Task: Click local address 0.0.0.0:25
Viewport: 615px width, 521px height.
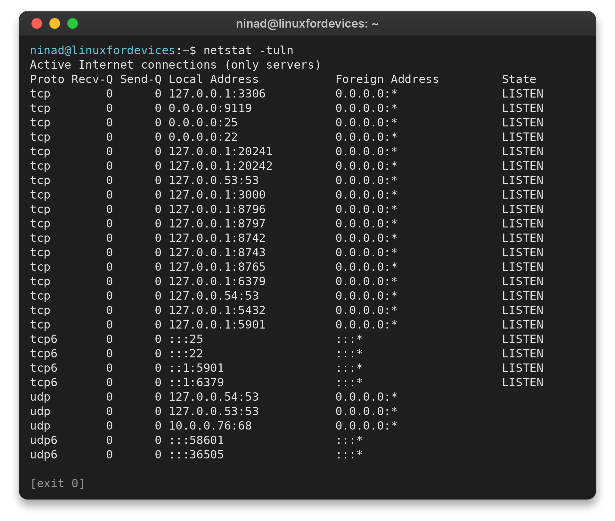Action: 203,123
